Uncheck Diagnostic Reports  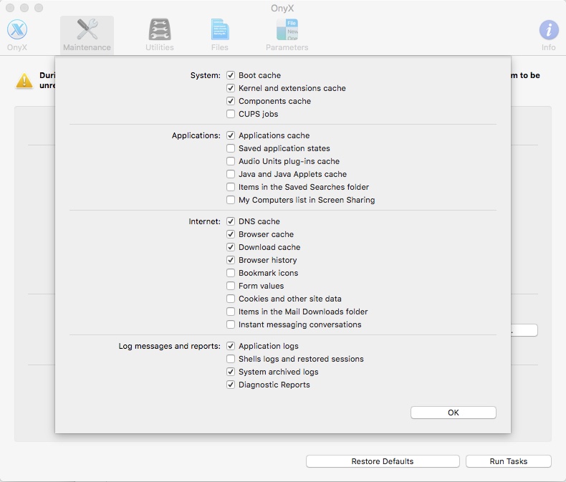click(231, 385)
